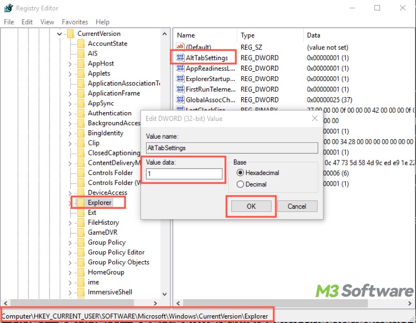
Task: Collapse the CurrentVersion tree node
Action: [59, 34]
